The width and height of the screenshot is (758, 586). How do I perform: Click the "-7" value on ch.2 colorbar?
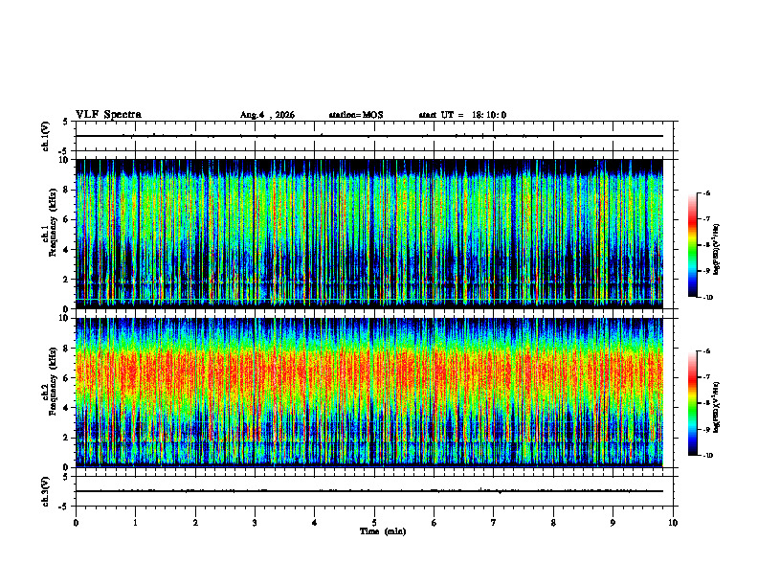pyautogui.click(x=706, y=377)
